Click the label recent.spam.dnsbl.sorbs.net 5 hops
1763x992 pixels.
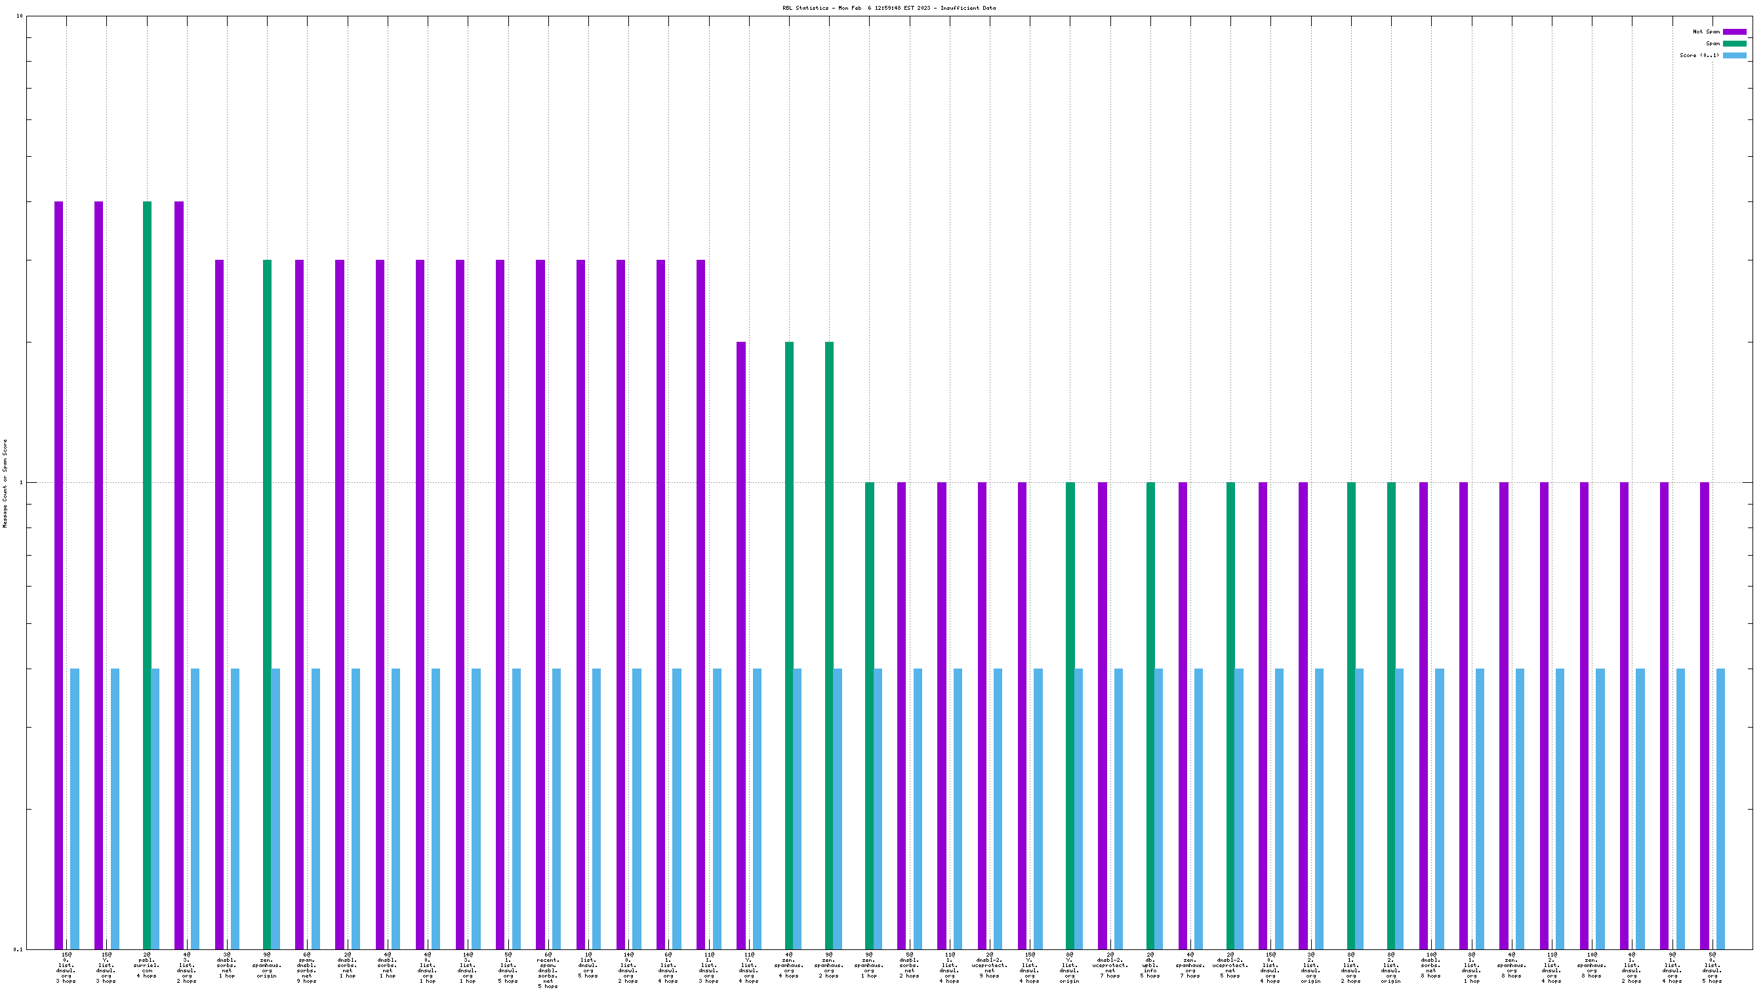(x=548, y=970)
